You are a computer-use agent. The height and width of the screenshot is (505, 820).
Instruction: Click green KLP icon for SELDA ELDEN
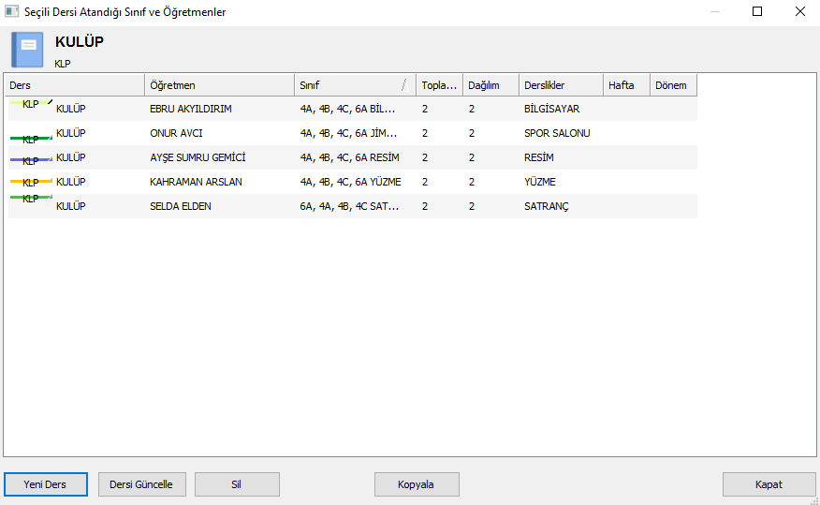coord(31,198)
